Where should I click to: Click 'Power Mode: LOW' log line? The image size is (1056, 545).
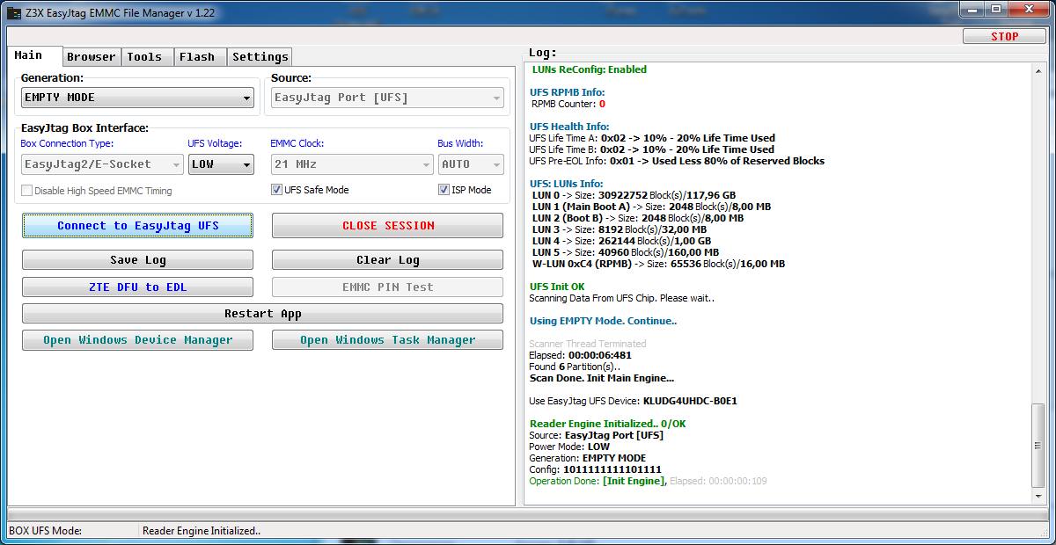click(569, 447)
